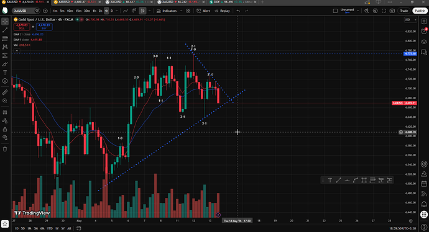
Task: Open chart settings hexagon icon
Action: 375,11
